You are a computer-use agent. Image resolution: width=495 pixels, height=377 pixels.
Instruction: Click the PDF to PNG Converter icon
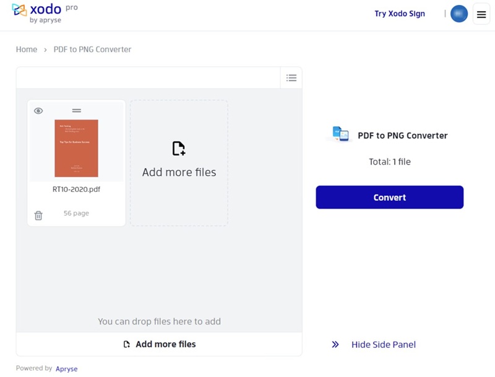[340, 134]
